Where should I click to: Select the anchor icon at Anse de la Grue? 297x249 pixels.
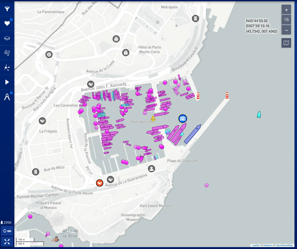coord(56,239)
